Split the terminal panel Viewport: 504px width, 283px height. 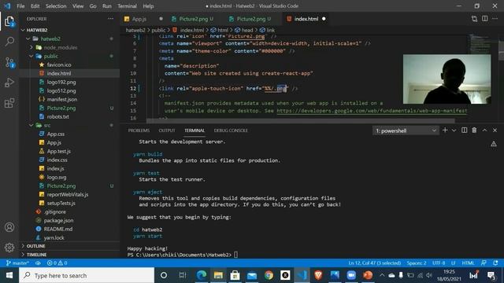point(464,130)
